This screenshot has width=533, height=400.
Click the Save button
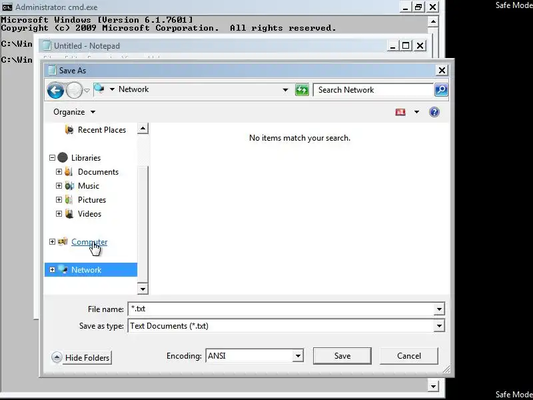coord(342,356)
